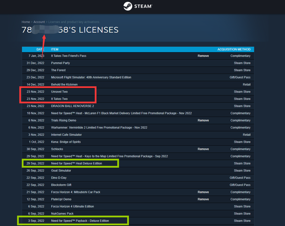The width and height of the screenshot is (285, 226).
Task: Remove the Schlocks license
Action: (203, 149)
